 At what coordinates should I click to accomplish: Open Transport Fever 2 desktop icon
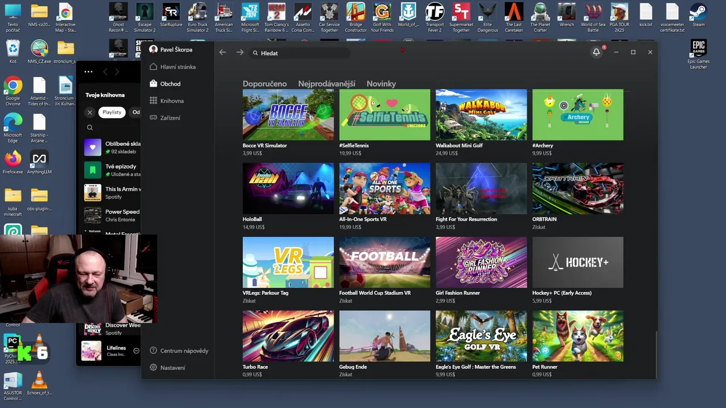(x=435, y=17)
